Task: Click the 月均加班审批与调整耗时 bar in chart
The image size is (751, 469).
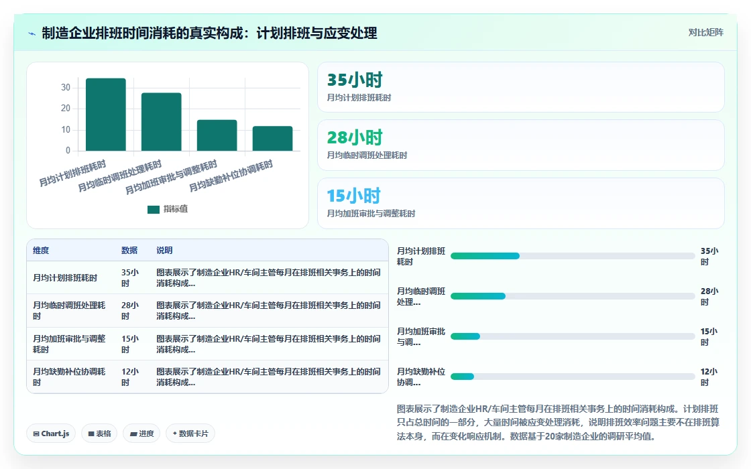Action: tap(217, 135)
